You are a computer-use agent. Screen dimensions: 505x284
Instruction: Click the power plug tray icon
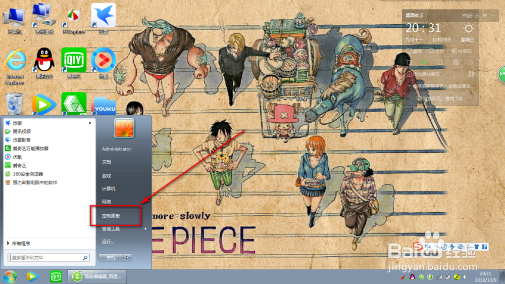[447, 277]
